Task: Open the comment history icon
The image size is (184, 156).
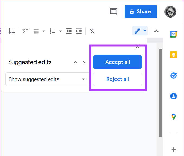Action: click(x=114, y=12)
